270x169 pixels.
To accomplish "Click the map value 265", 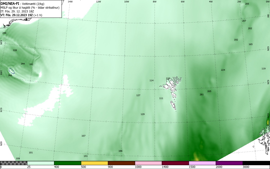I will click(209, 91).
